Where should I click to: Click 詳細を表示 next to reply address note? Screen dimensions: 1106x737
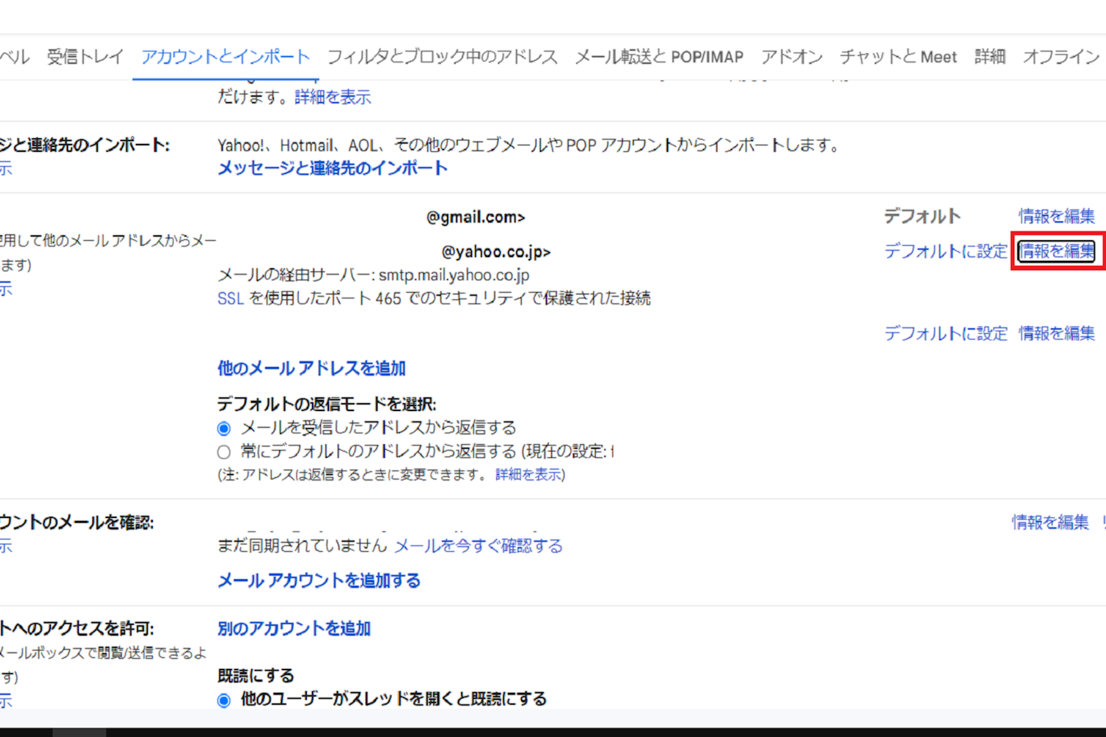point(528,475)
